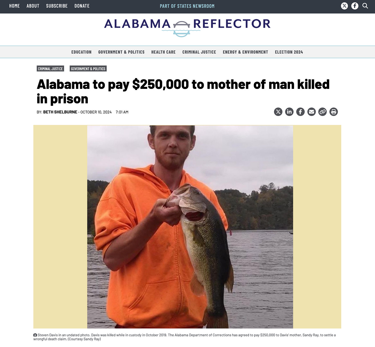375x347 pixels.
Task: Open Government & Politics nav section
Action: tap(121, 52)
